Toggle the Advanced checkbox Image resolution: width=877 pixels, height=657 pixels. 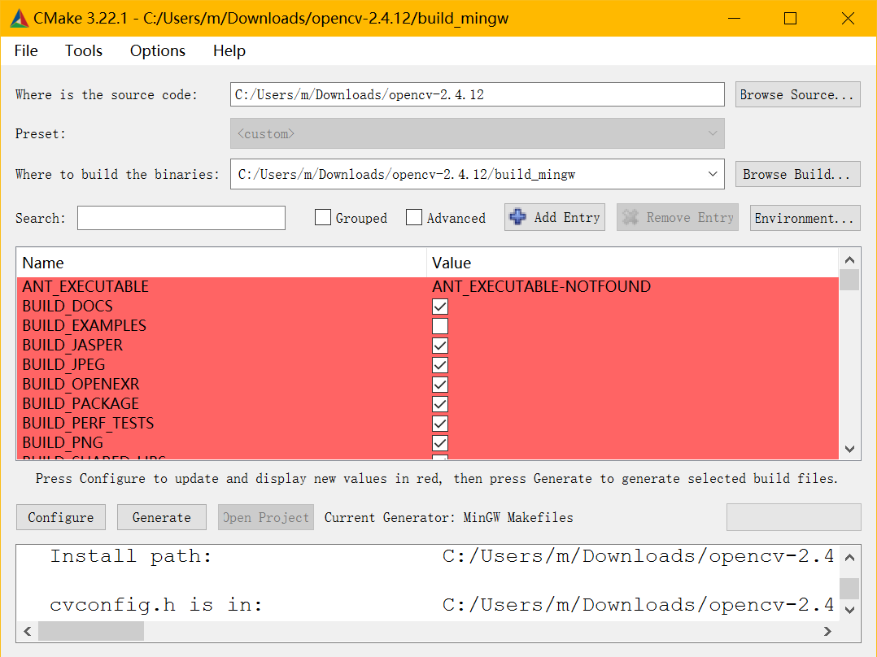(x=414, y=218)
